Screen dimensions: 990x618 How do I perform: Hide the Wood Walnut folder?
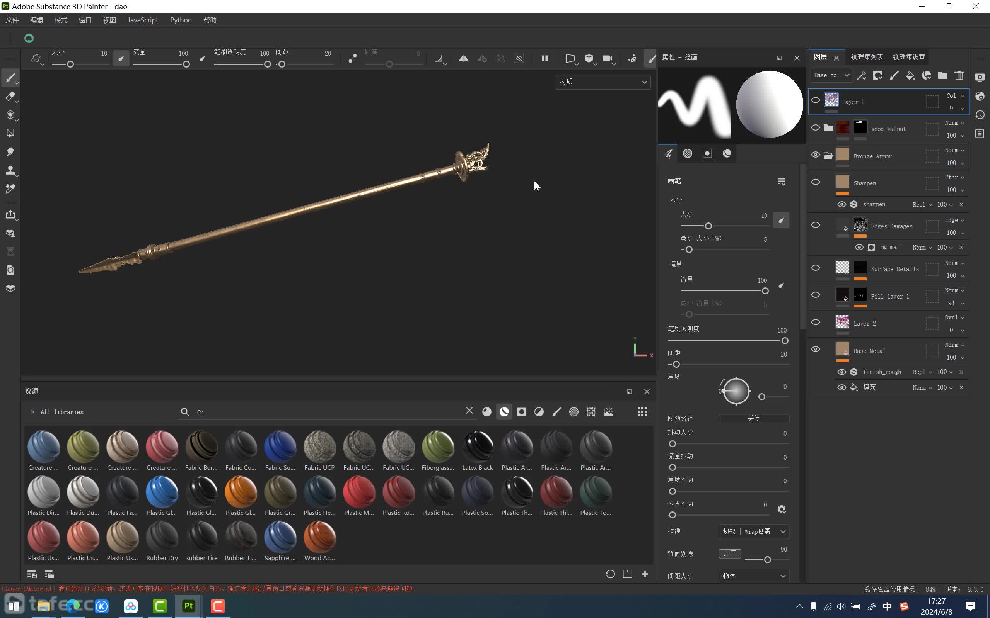[815, 127]
